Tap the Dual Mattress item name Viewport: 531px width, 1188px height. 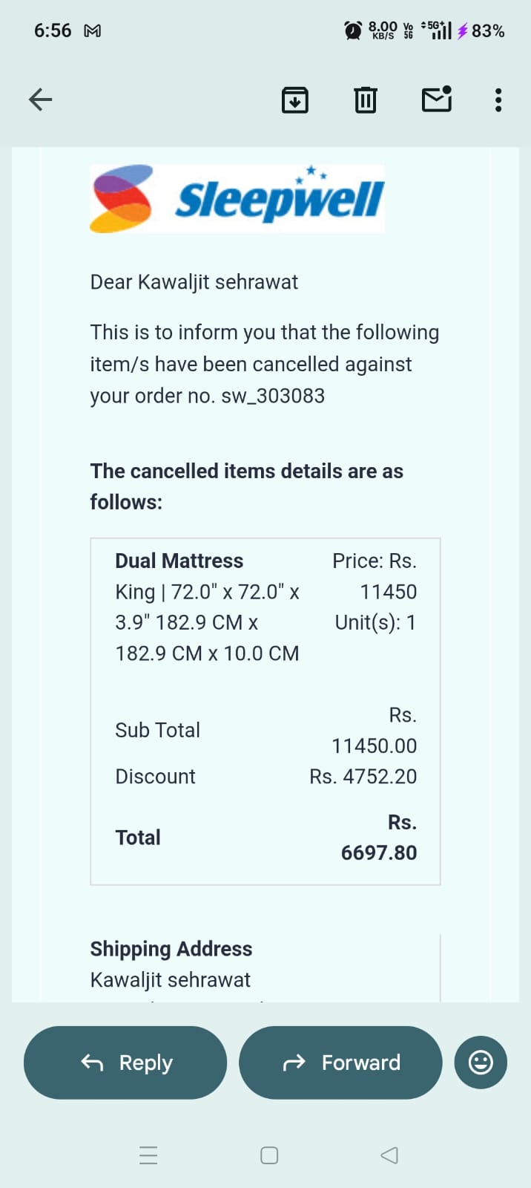click(179, 561)
